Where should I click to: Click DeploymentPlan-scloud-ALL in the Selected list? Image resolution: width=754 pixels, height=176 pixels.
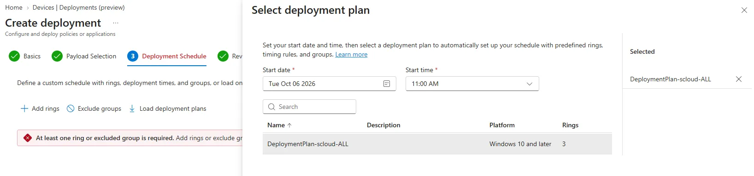tap(671, 79)
